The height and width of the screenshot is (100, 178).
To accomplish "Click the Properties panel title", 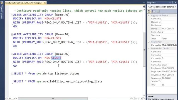I will click(152, 2).
